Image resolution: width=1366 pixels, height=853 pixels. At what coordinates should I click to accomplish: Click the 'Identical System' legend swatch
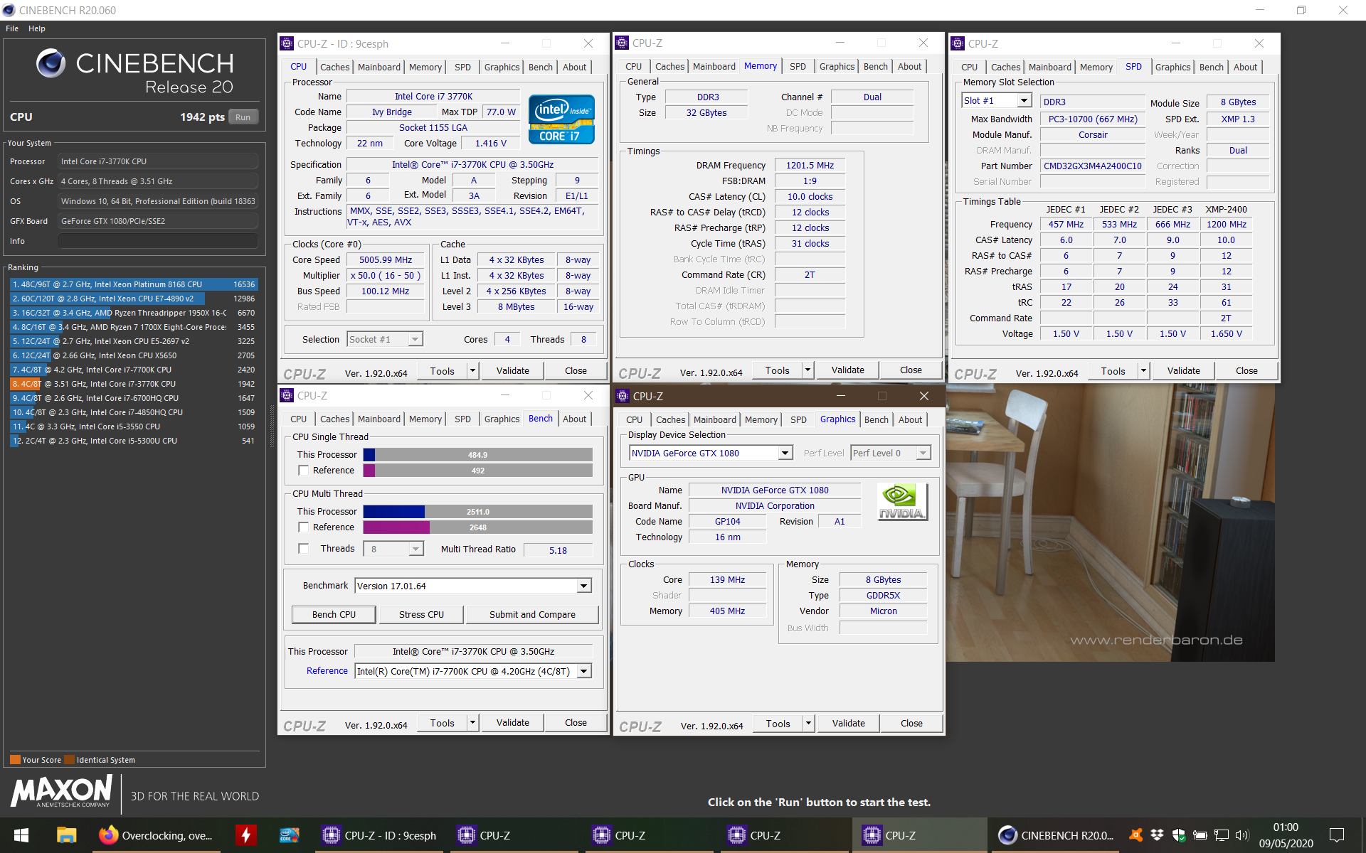coord(69,759)
